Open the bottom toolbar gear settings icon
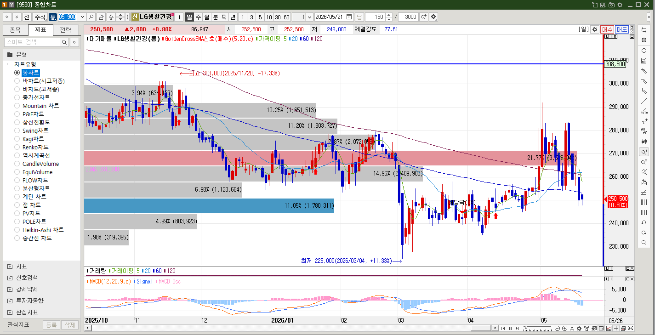The image size is (655, 335). click(x=579, y=328)
